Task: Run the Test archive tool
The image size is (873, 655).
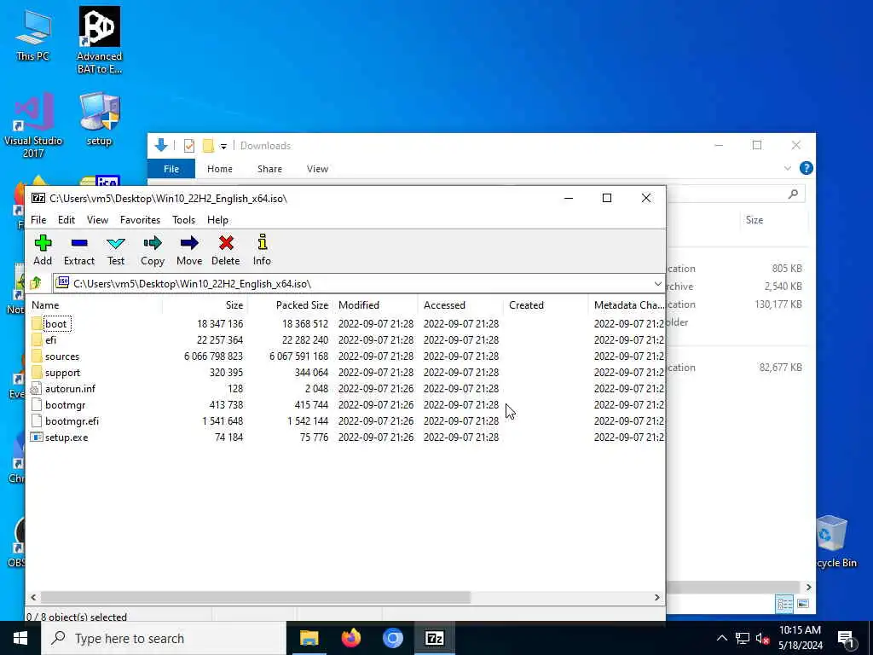Action: (x=116, y=243)
